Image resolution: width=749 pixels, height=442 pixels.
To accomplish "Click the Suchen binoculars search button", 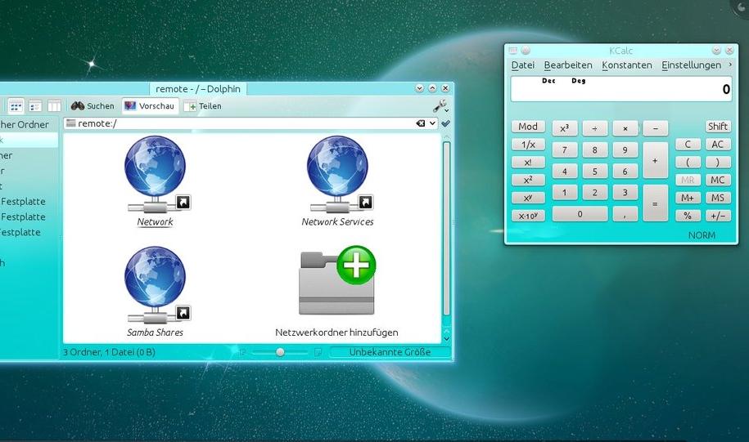I will click(92, 106).
